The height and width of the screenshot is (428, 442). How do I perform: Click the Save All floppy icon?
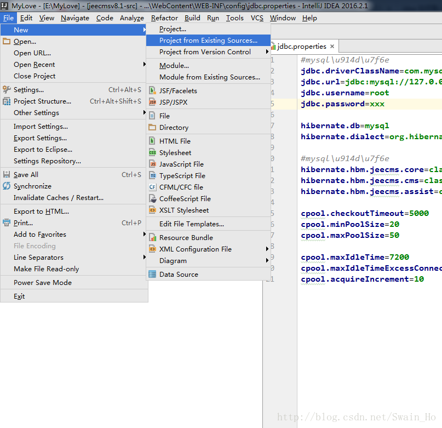pyautogui.click(x=7, y=174)
